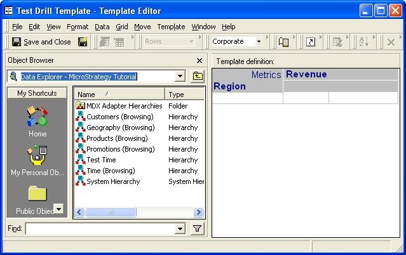Close the Object Browser panel
Screen dimensions: 406x255
[x=200, y=61]
